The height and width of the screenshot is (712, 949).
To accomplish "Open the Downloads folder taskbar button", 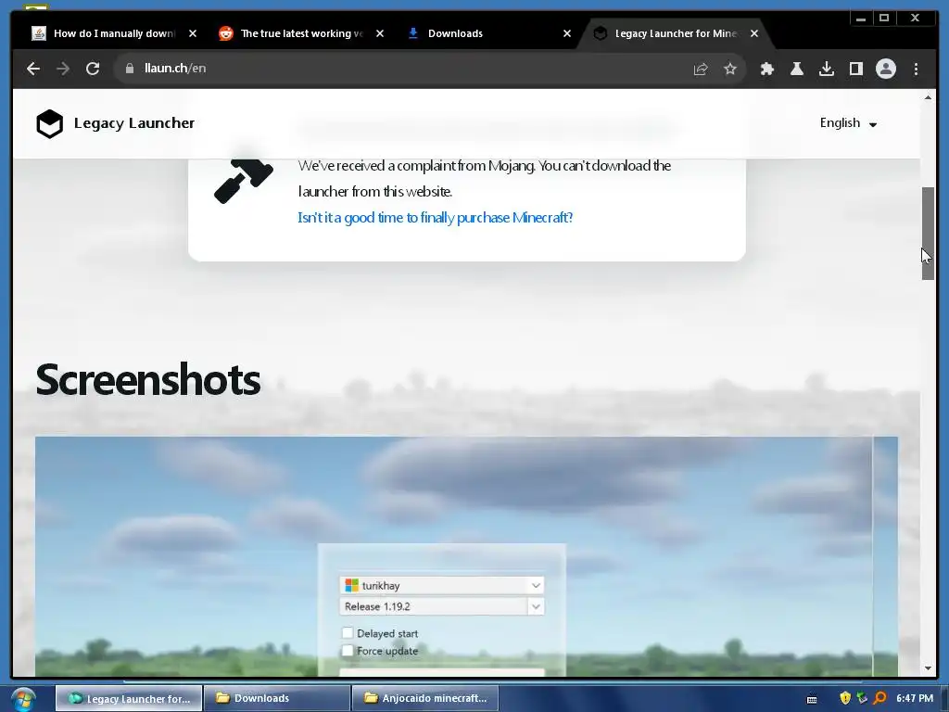I will pos(277,698).
